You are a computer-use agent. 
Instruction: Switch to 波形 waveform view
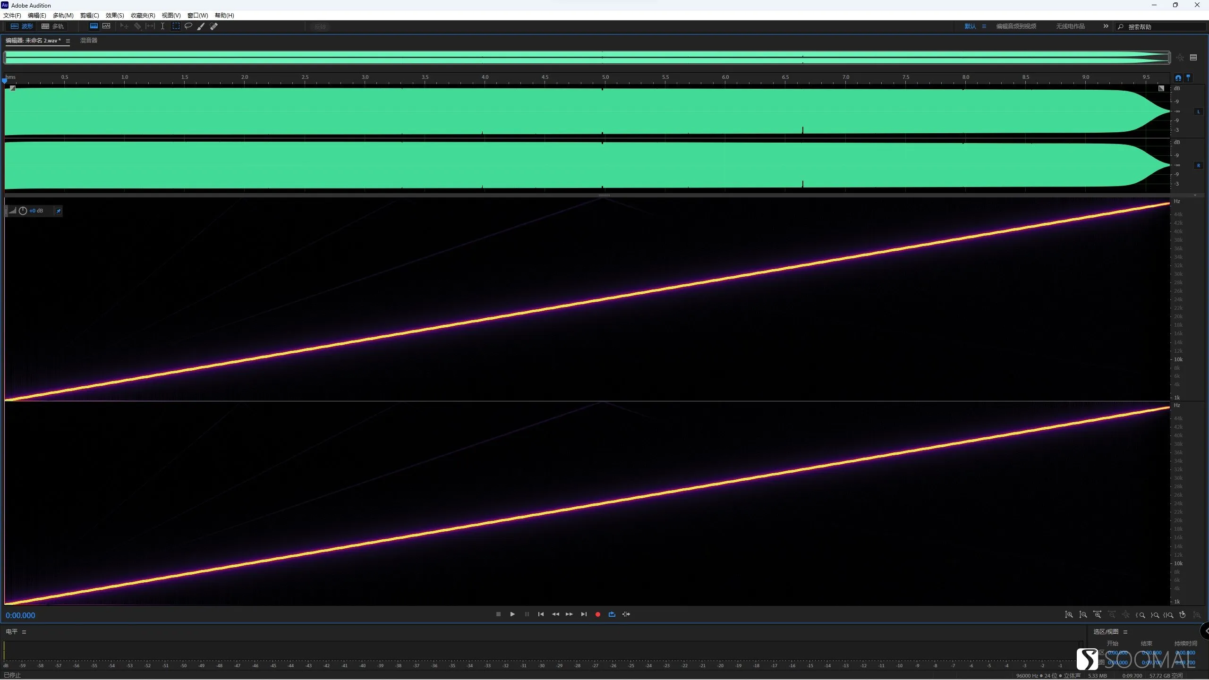click(22, 26)
